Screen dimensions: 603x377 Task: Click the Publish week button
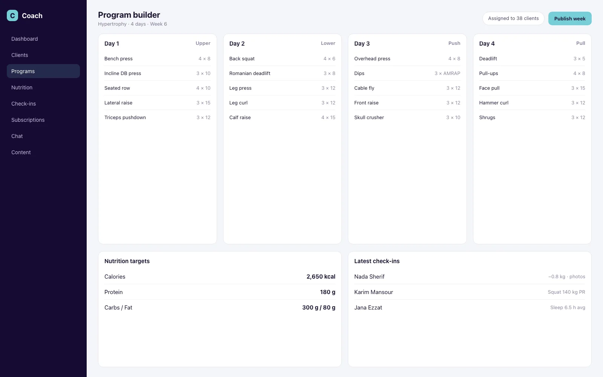[x=570, y=18]
